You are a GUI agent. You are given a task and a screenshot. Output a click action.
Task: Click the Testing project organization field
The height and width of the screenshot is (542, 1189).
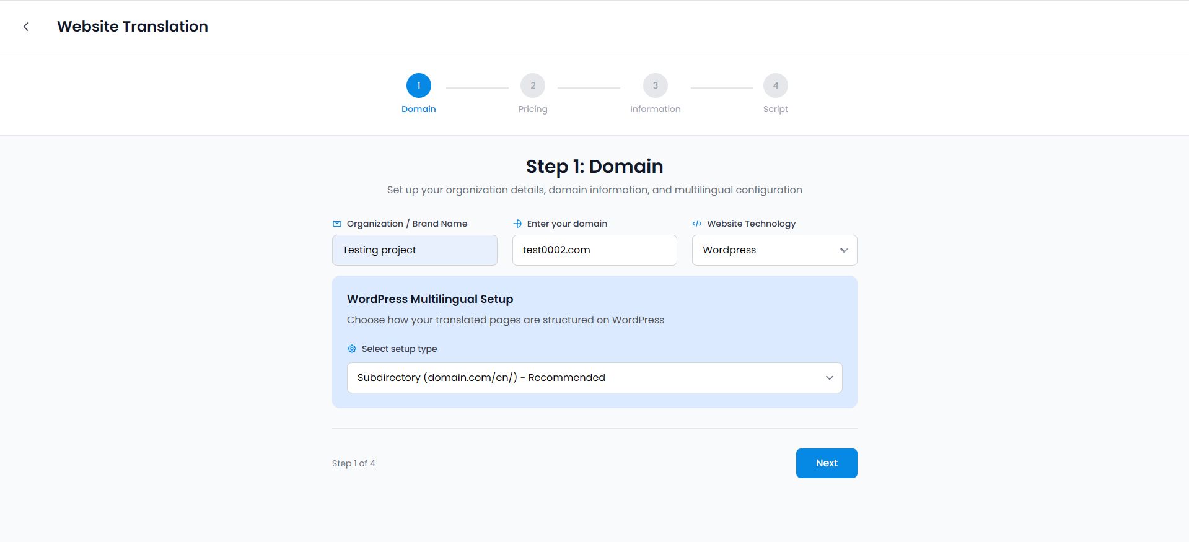click(414, 250)
